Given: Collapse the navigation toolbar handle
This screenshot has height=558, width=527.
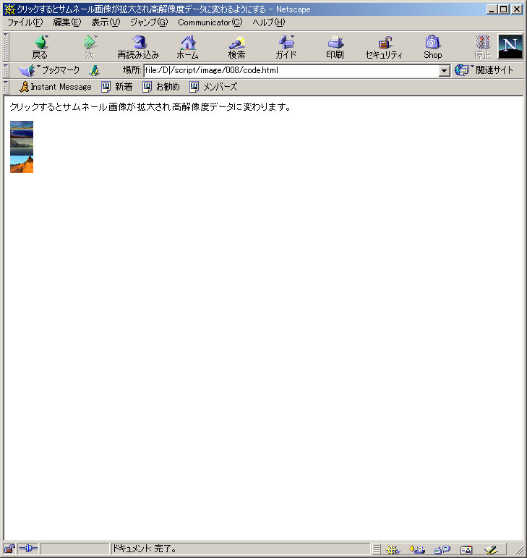Looking at the screenshot, I should (x=6, y=46).
